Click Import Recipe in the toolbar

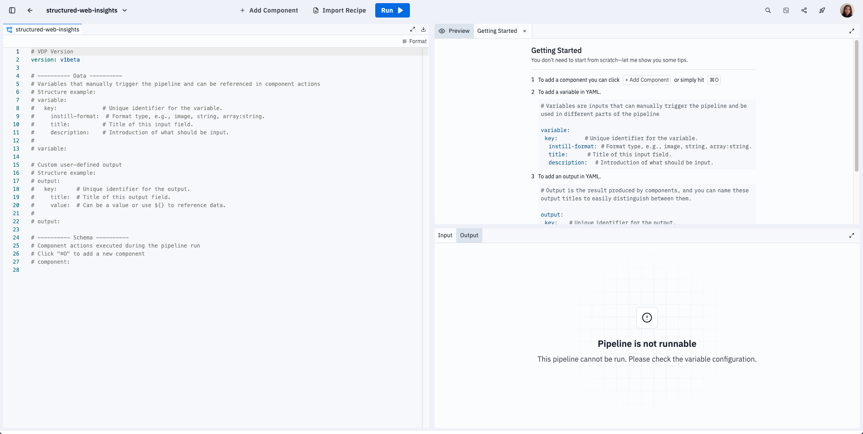point(339,10)
